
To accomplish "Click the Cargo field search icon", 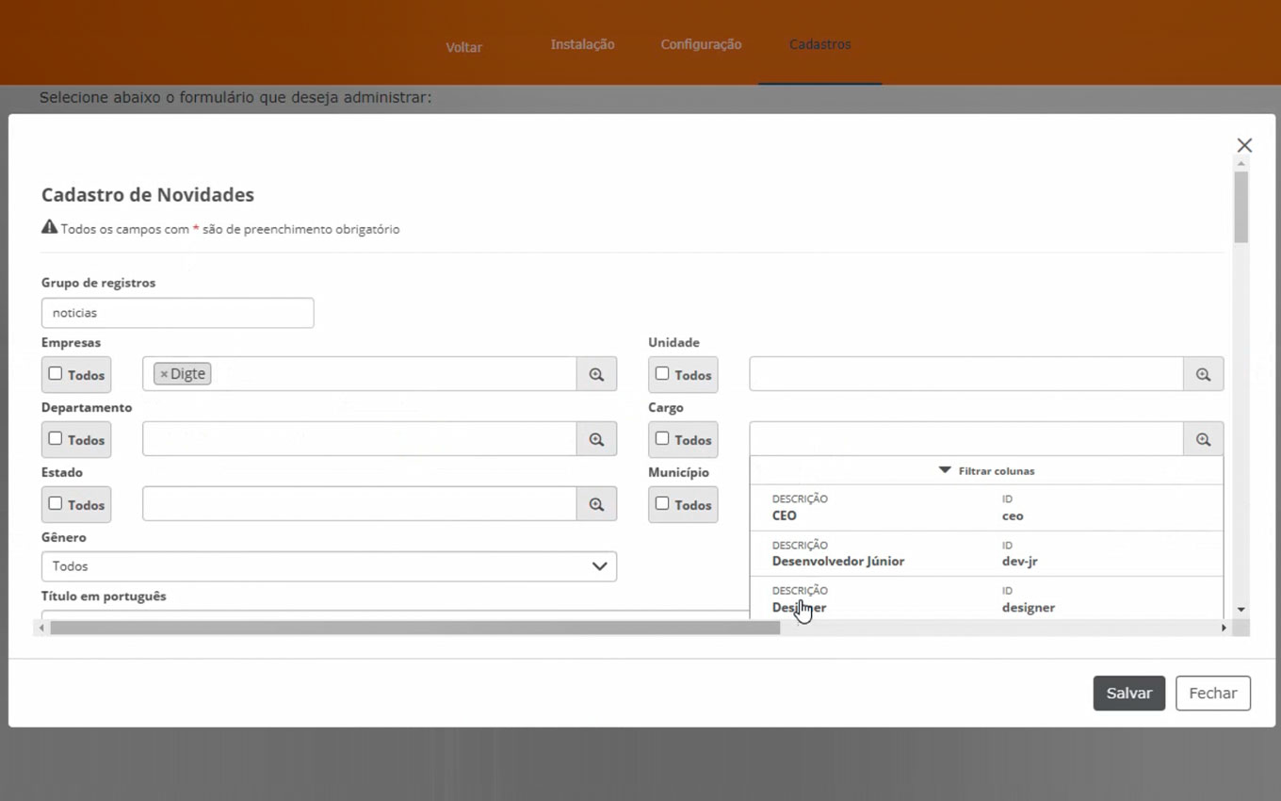I will (x=1203, y=439).
